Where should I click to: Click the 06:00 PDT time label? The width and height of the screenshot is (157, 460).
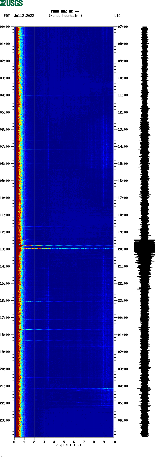(5, 129)
